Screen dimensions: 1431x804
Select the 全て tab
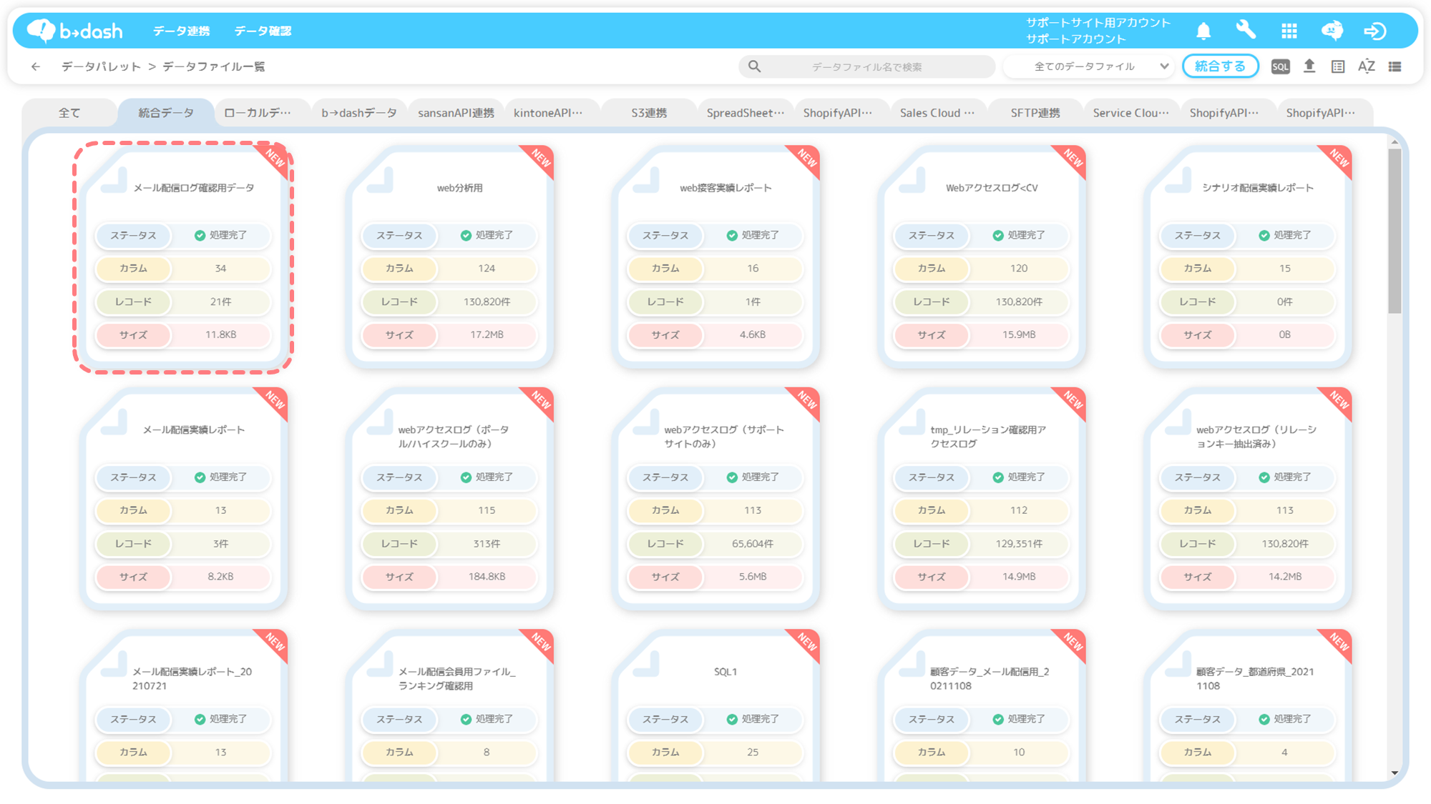[x=69, y=113]
